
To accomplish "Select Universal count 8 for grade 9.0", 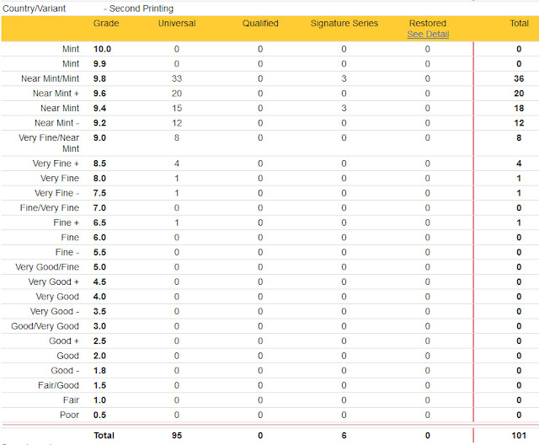I will click(177, 138).
